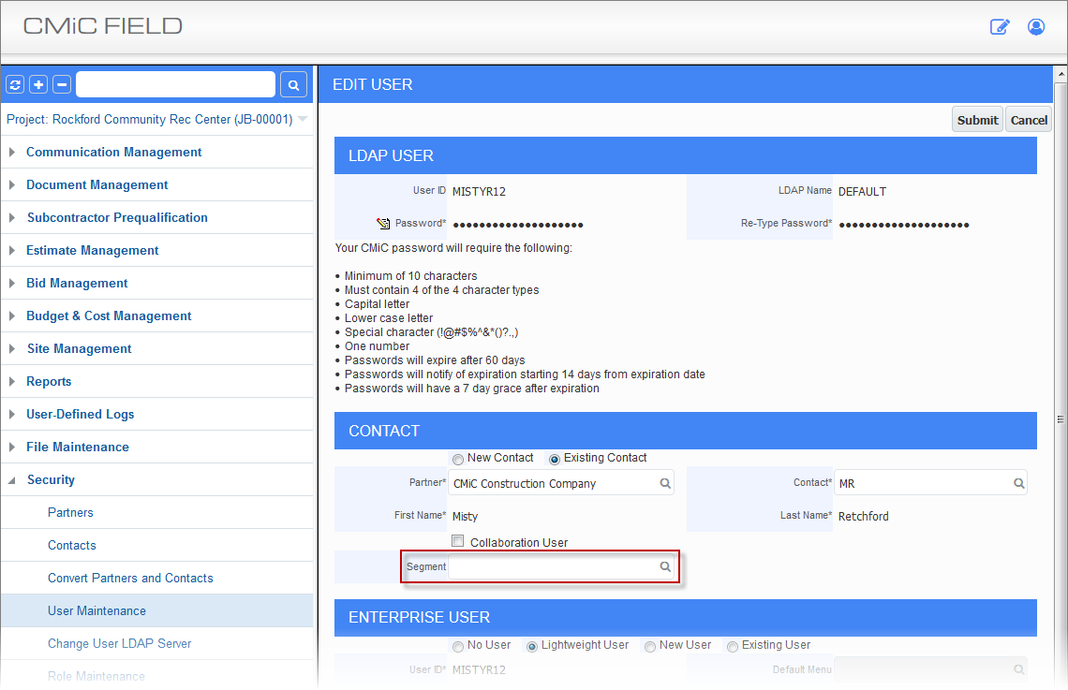
Task: Open the Partner lookup magnifier
Action: coord(665,482)
